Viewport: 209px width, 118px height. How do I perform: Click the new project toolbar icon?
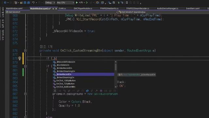(x=16, y=3)
